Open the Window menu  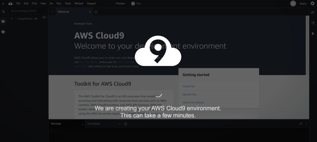(79, 3)
